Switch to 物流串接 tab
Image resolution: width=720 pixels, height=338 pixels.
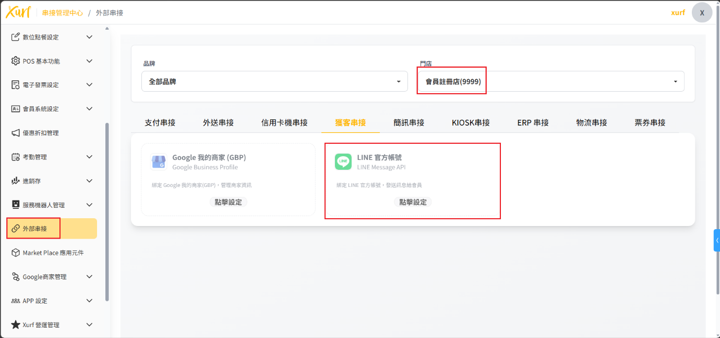pos(592,123)
